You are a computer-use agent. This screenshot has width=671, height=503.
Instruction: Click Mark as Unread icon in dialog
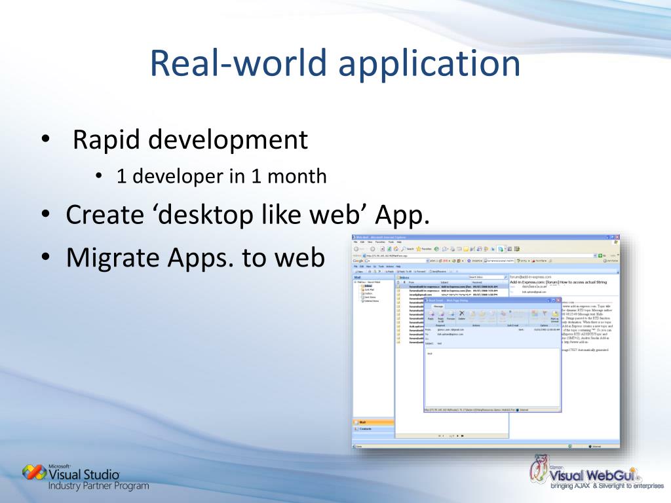[555, 316]
